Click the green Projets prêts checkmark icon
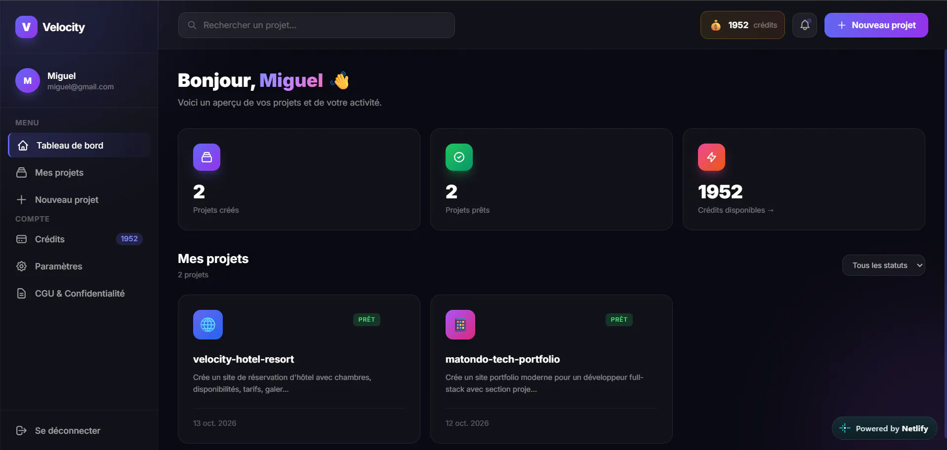 (x=459, y=157)
